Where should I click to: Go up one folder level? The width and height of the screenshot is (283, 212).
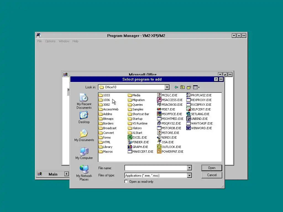(x=182, y=87)
